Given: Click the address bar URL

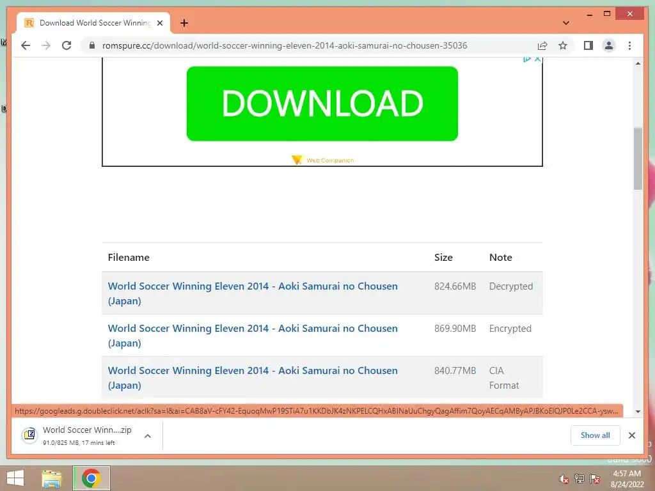Looking at the screenshot, I should coord(285,45).
